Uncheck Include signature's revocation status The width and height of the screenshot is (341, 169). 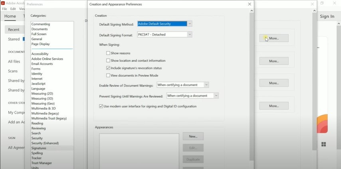pyautogui.click(x=108, y=68)
